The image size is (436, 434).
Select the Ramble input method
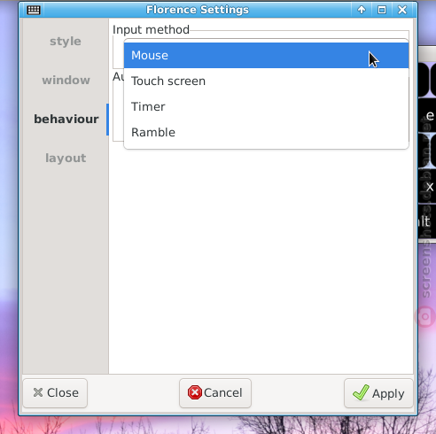(266, 133)
